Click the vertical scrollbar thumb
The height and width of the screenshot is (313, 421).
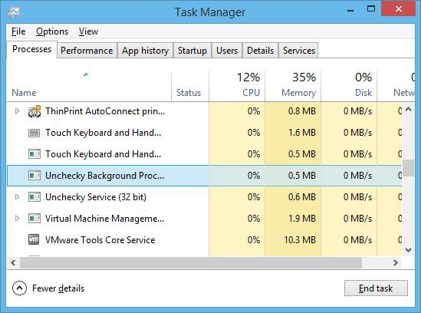409,168
